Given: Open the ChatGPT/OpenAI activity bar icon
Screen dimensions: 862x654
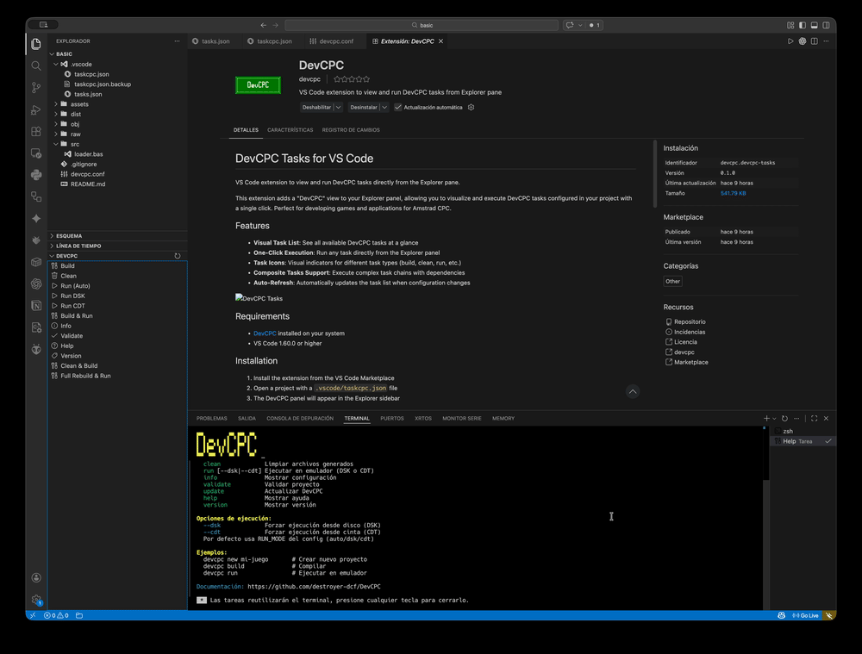Looking at the screenshot, I should pos(36,283).
